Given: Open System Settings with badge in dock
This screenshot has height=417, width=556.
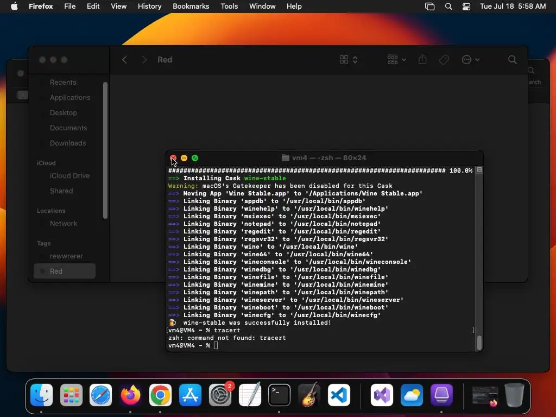Looking at the screenshot, I should click(x=220, y=395).
